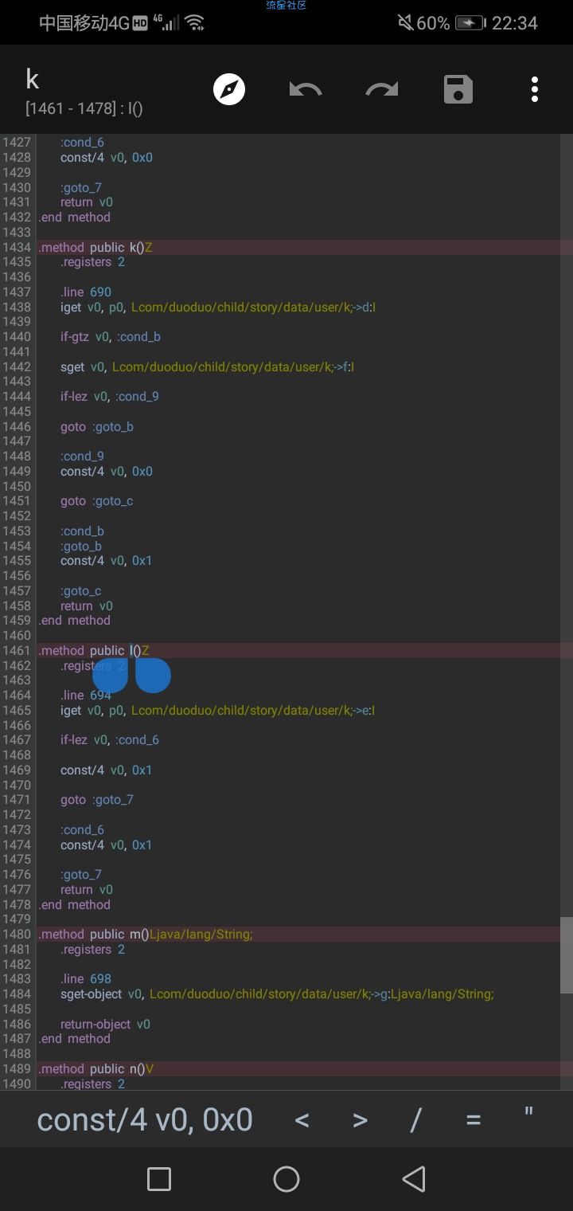Tap 'const/4 v0, 0x1' on line 1469
The image size is (573, 1211).
click(107, 770)
